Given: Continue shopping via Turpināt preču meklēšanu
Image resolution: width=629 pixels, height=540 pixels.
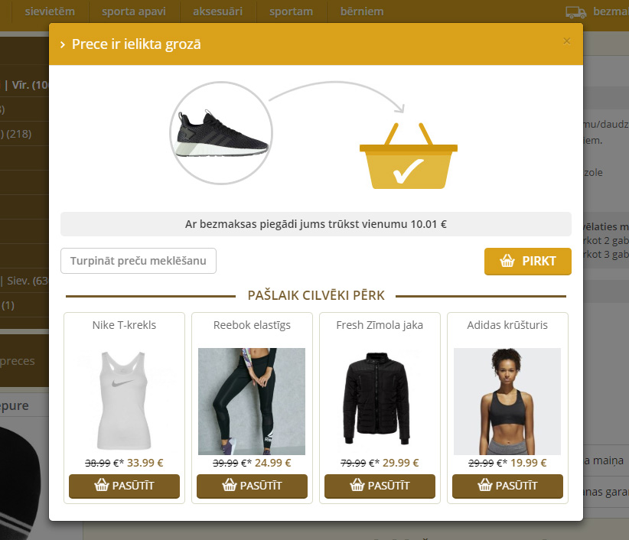Looking at the screenshot, I should click(x=139, y=261).
